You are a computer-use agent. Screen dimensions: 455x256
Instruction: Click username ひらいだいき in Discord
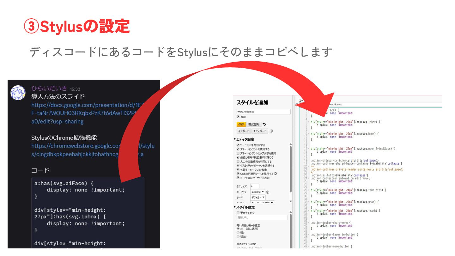tap(49, 88)
